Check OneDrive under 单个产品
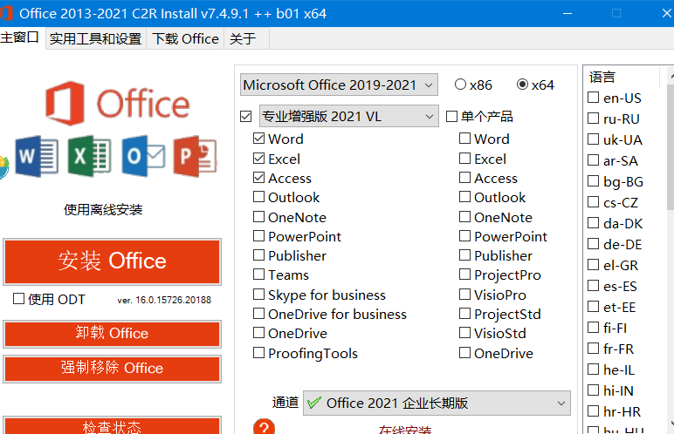Viewport: 674px width, 434px height. pyautogui.click(x=464, y=352)
